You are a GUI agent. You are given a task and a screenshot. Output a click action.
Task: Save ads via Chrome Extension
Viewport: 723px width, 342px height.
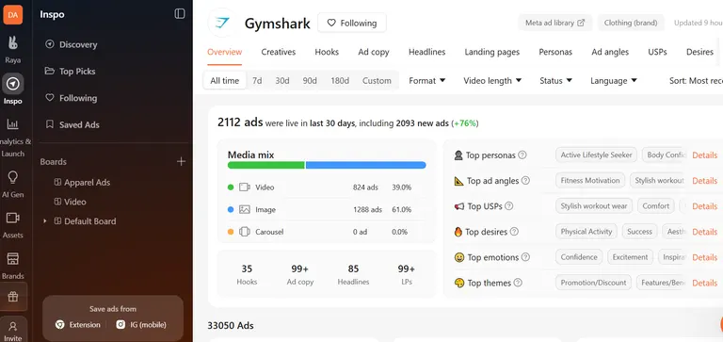(x=78, y=324)
